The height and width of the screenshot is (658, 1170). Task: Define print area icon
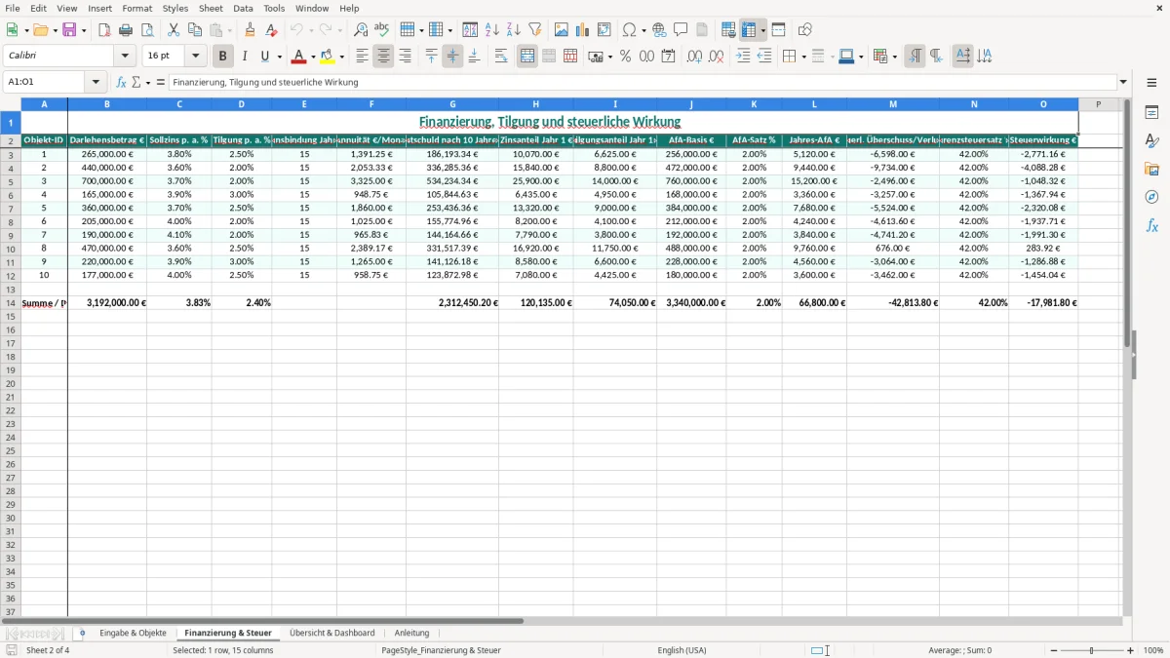(728, 30)
